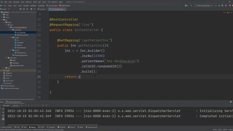The height and width of the screenshot is (131, 233).
Task: Open Services tool window button
Action: [x=71, y=127]
